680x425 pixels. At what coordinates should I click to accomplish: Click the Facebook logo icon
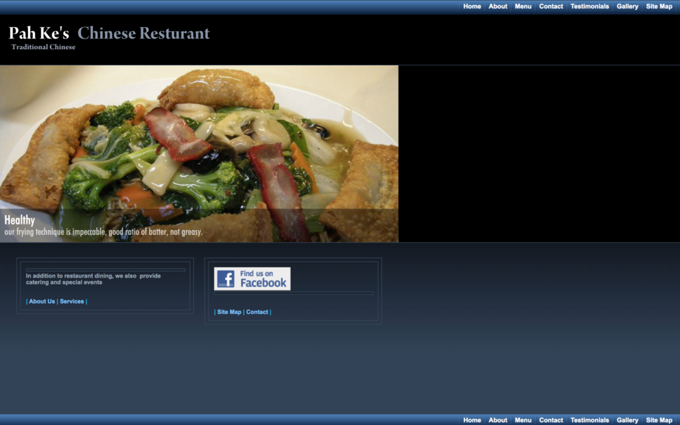point(226,279)
